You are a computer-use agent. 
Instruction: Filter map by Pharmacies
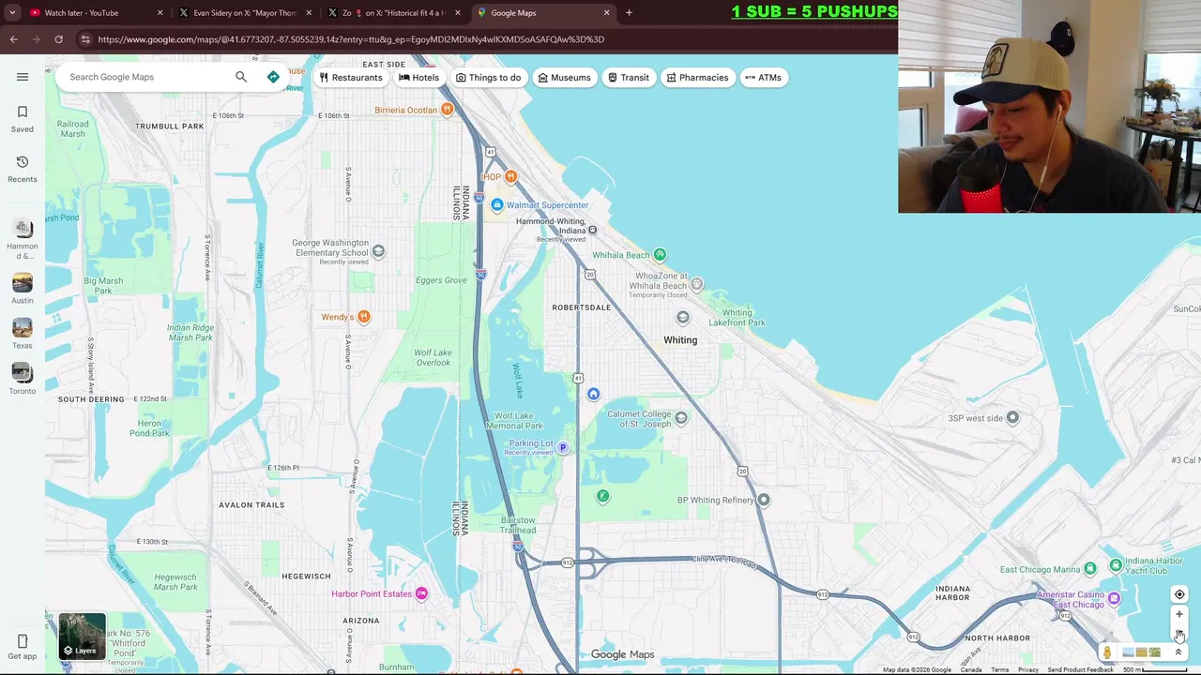(697, 78)
